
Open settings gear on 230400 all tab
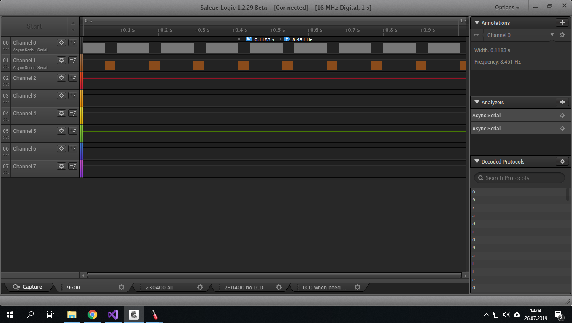[200, 287]
